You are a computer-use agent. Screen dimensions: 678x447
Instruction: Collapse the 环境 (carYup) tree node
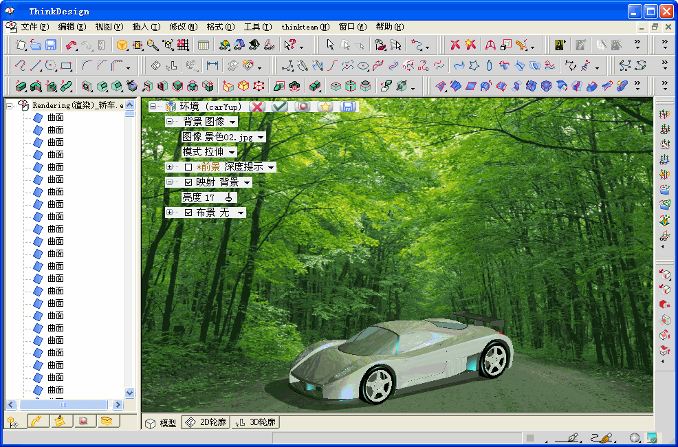[153, 107]
